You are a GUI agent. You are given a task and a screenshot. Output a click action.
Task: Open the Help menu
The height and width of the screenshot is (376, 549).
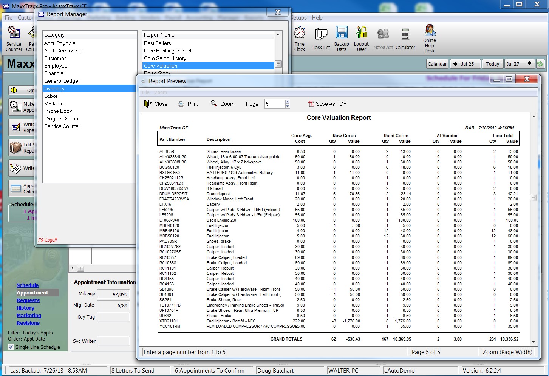point(317,18)
